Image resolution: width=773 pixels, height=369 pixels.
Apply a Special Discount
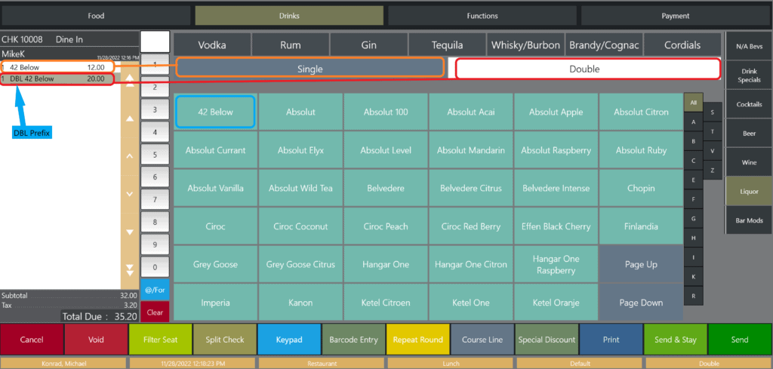click(x=547, y=340)
